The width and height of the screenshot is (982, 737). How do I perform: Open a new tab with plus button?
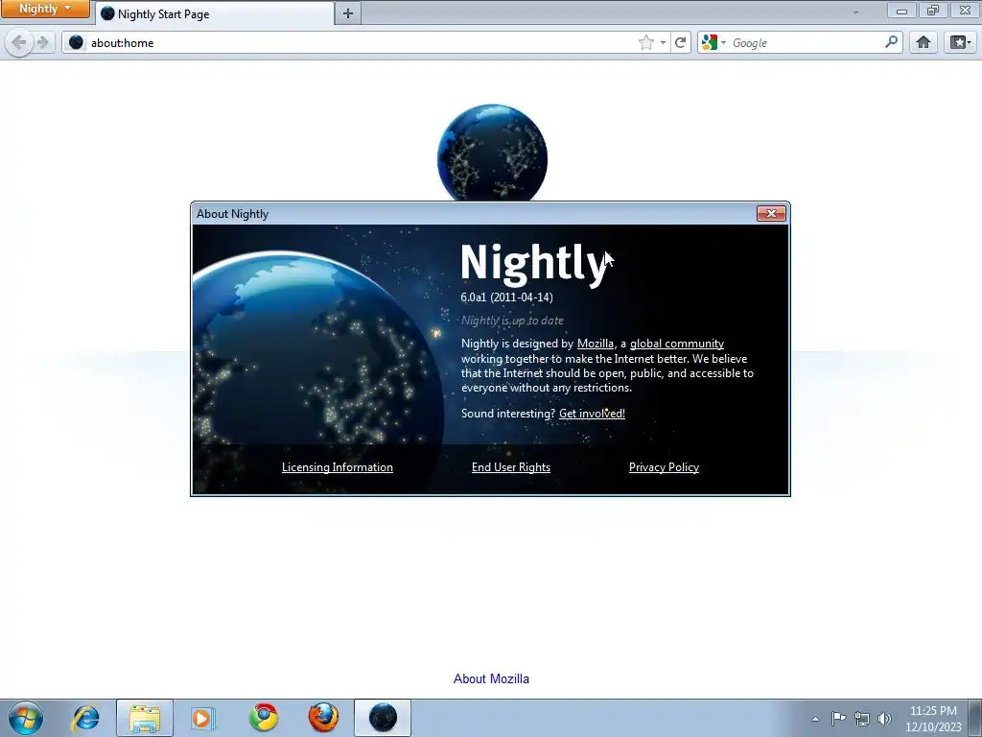tap(348, 13)
